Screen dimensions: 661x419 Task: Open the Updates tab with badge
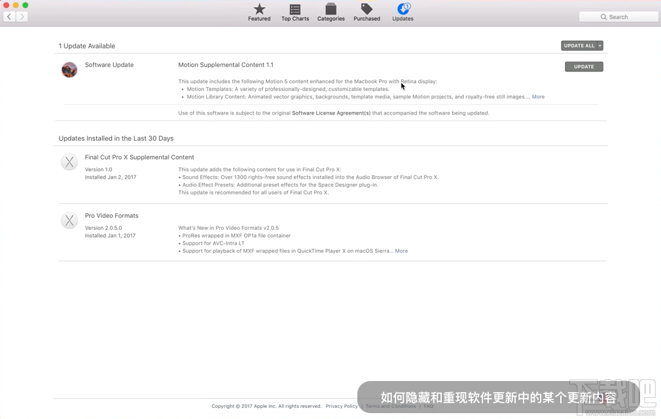(402, 12)
